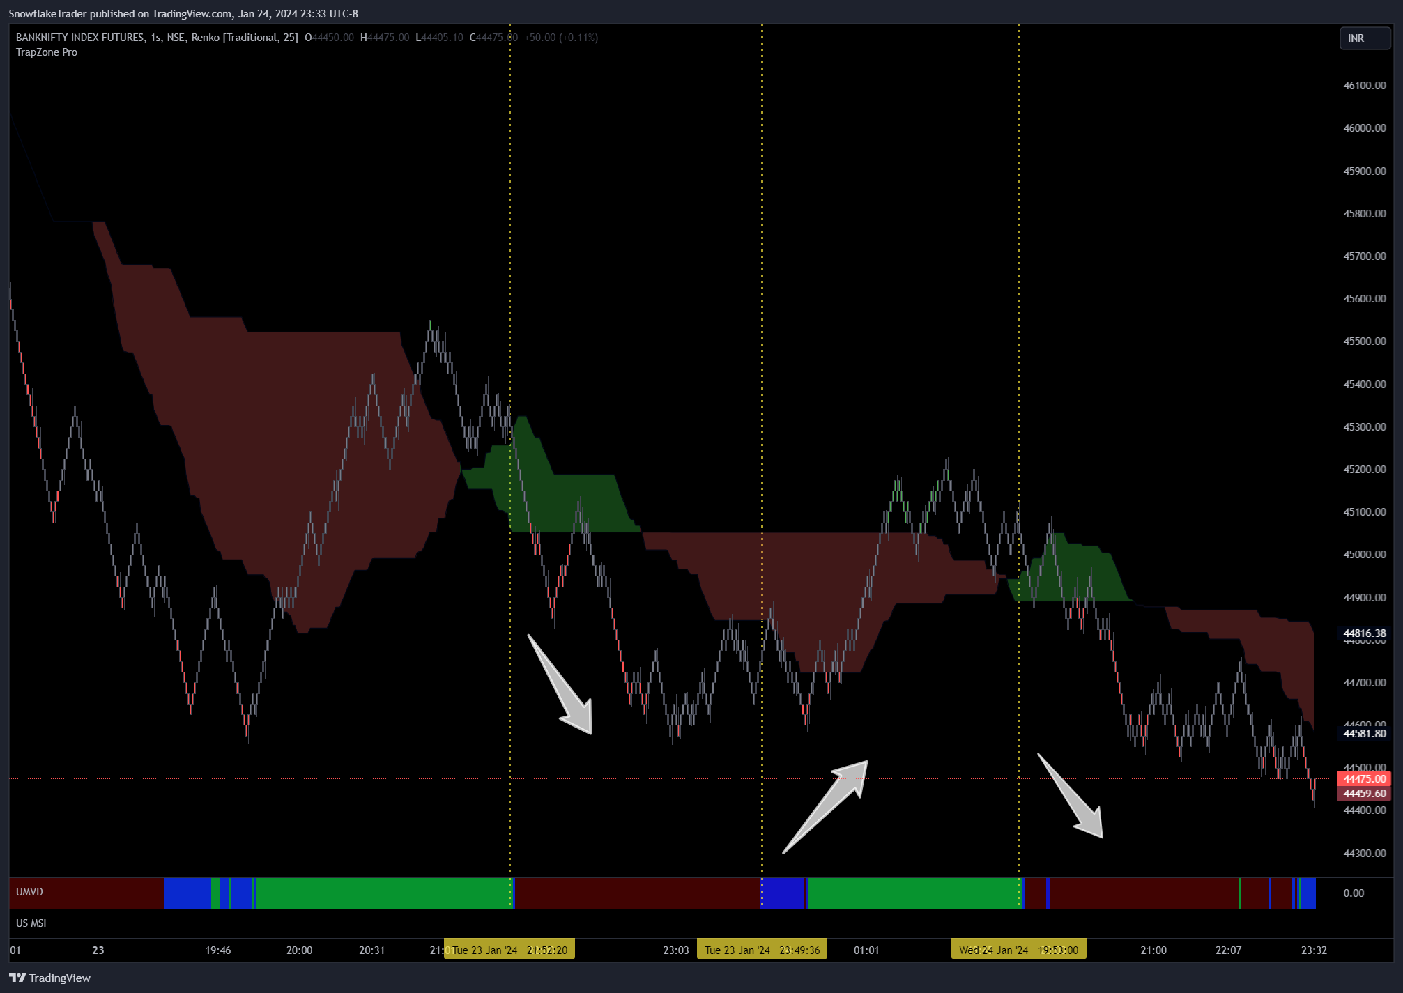
Task: Click the 44459.60 price label
Action: (1364, 794)
